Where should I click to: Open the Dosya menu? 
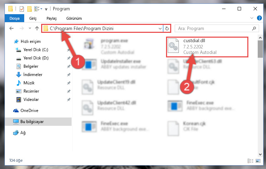[x=15, y=18]
